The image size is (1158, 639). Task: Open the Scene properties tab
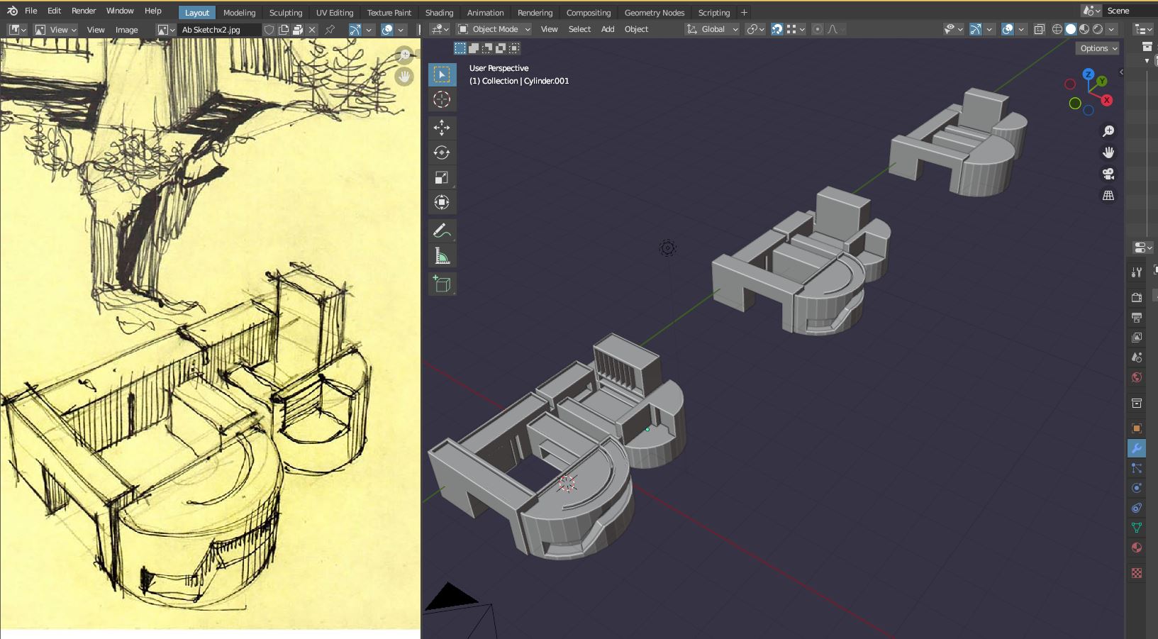coord(1137,357)
